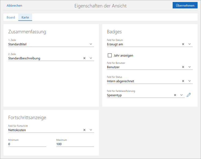
Task: Open the Standardbeschreibung dropdown arrow
Action: click(x=91, y=58)
